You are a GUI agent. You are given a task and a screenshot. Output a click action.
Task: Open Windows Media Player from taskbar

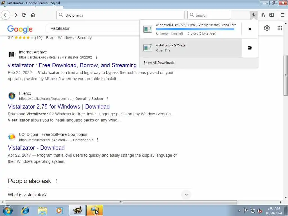[59, 210]
